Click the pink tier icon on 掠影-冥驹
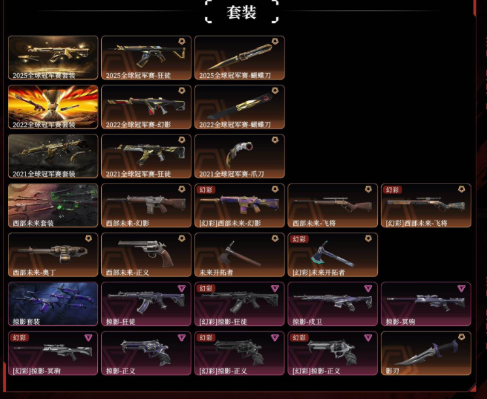The image size is (487, 399). pos(462,289)
